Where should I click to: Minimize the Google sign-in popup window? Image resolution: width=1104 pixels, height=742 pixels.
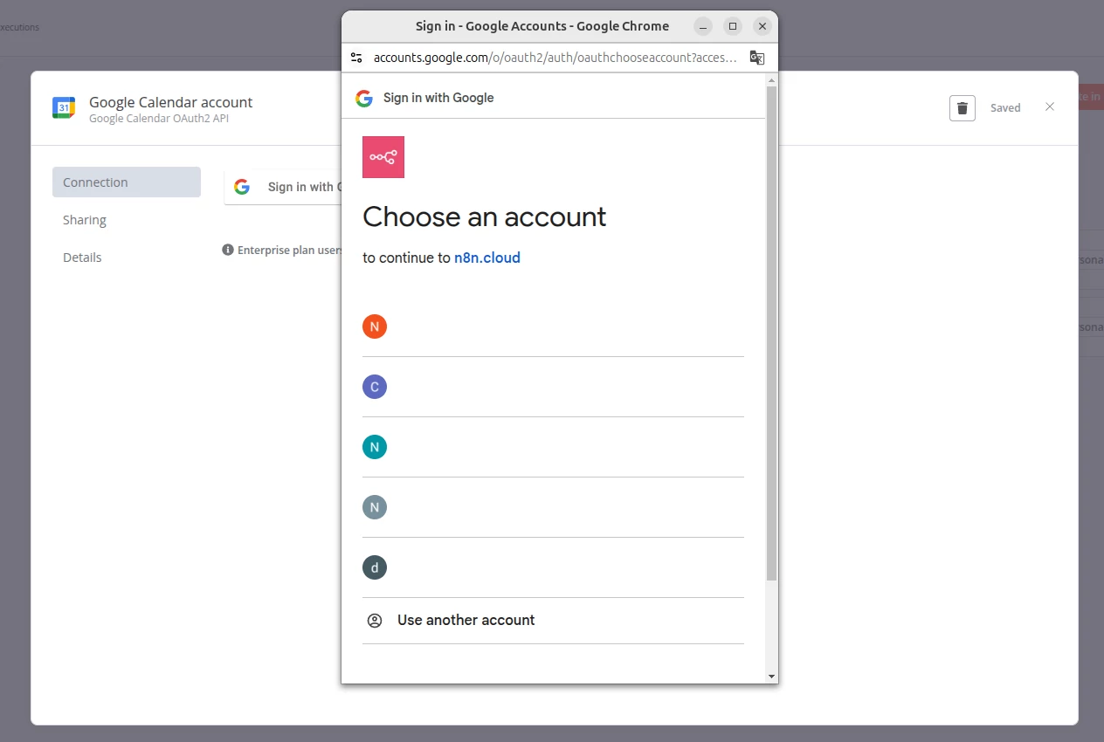pyautogui.click(x=703, y=26)
